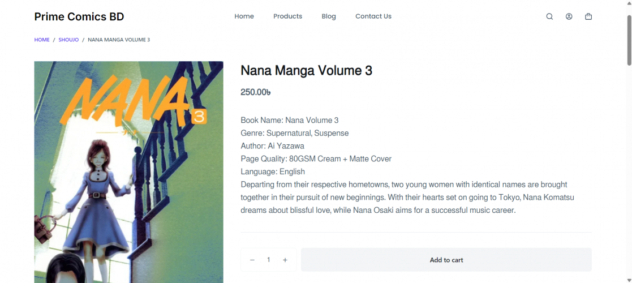Open the user account icon
The height and width of the screenshot is (283, 632).
pyautogui.click(x=569, y=16)
